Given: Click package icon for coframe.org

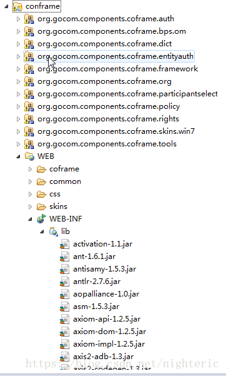Looking at the screenshot, I should click(x=29, y=81).
